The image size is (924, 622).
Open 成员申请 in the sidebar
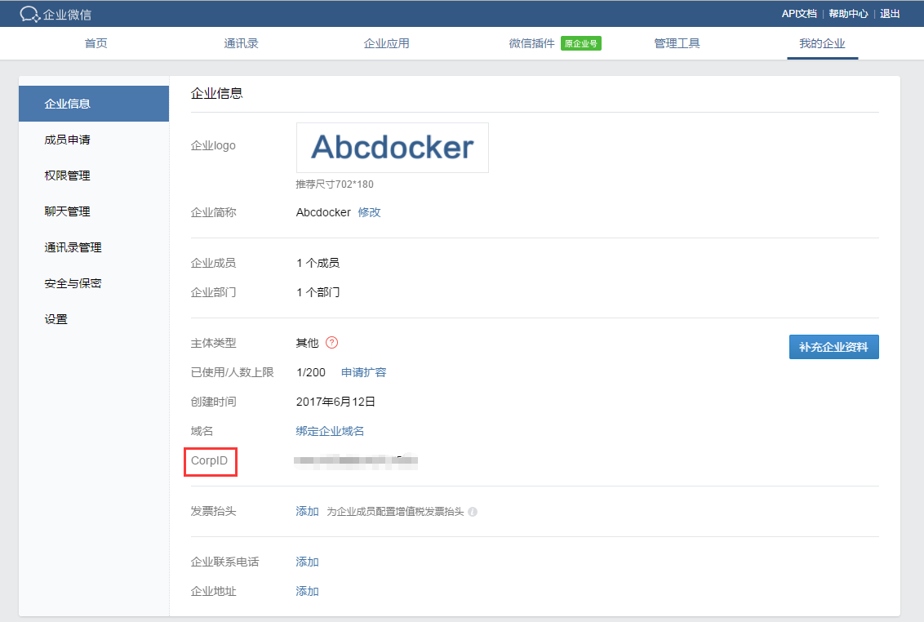point(68,140)
